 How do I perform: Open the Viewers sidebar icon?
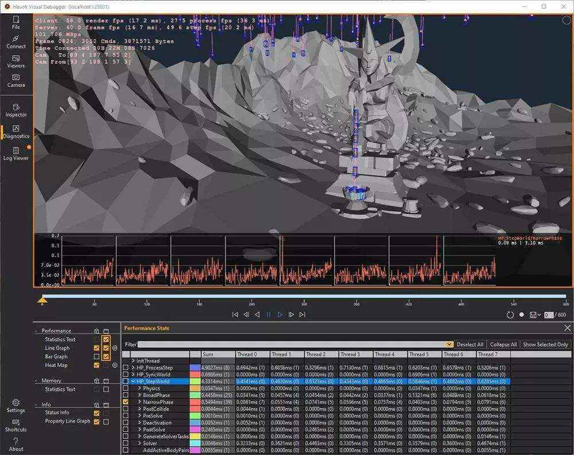(x=15, y=61)
